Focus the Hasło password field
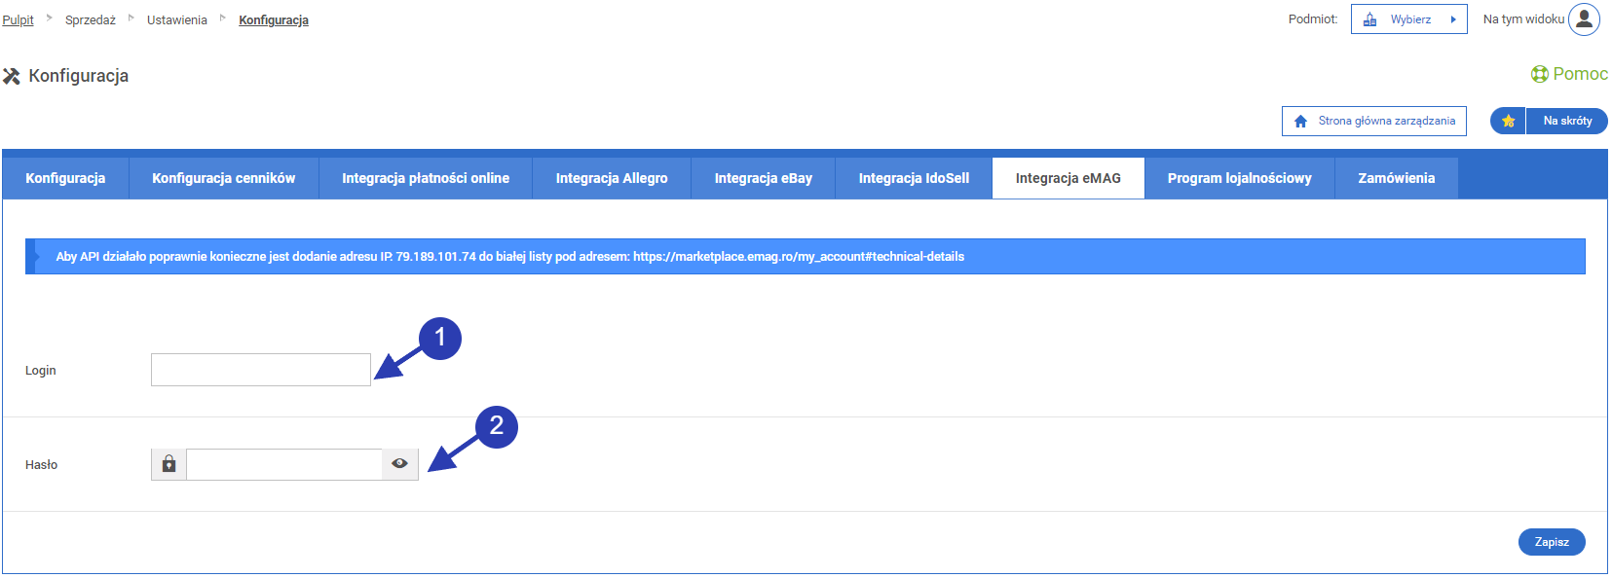 [283, 464]
